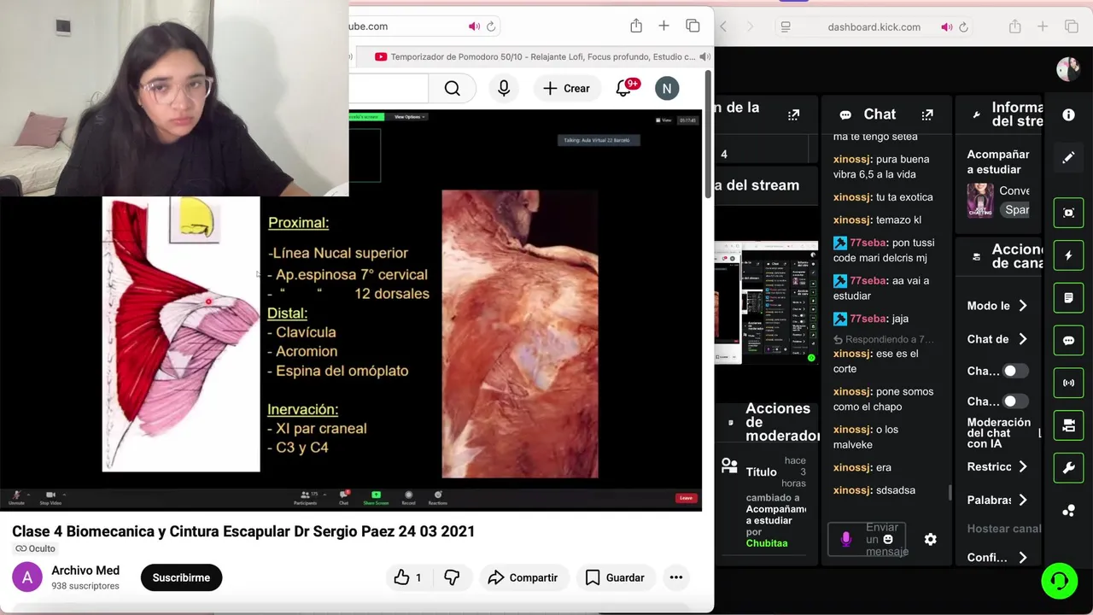The image size is (1093, 615).
Task: Expand the Confi... chevron
Action: click(x=1022, y=557)
